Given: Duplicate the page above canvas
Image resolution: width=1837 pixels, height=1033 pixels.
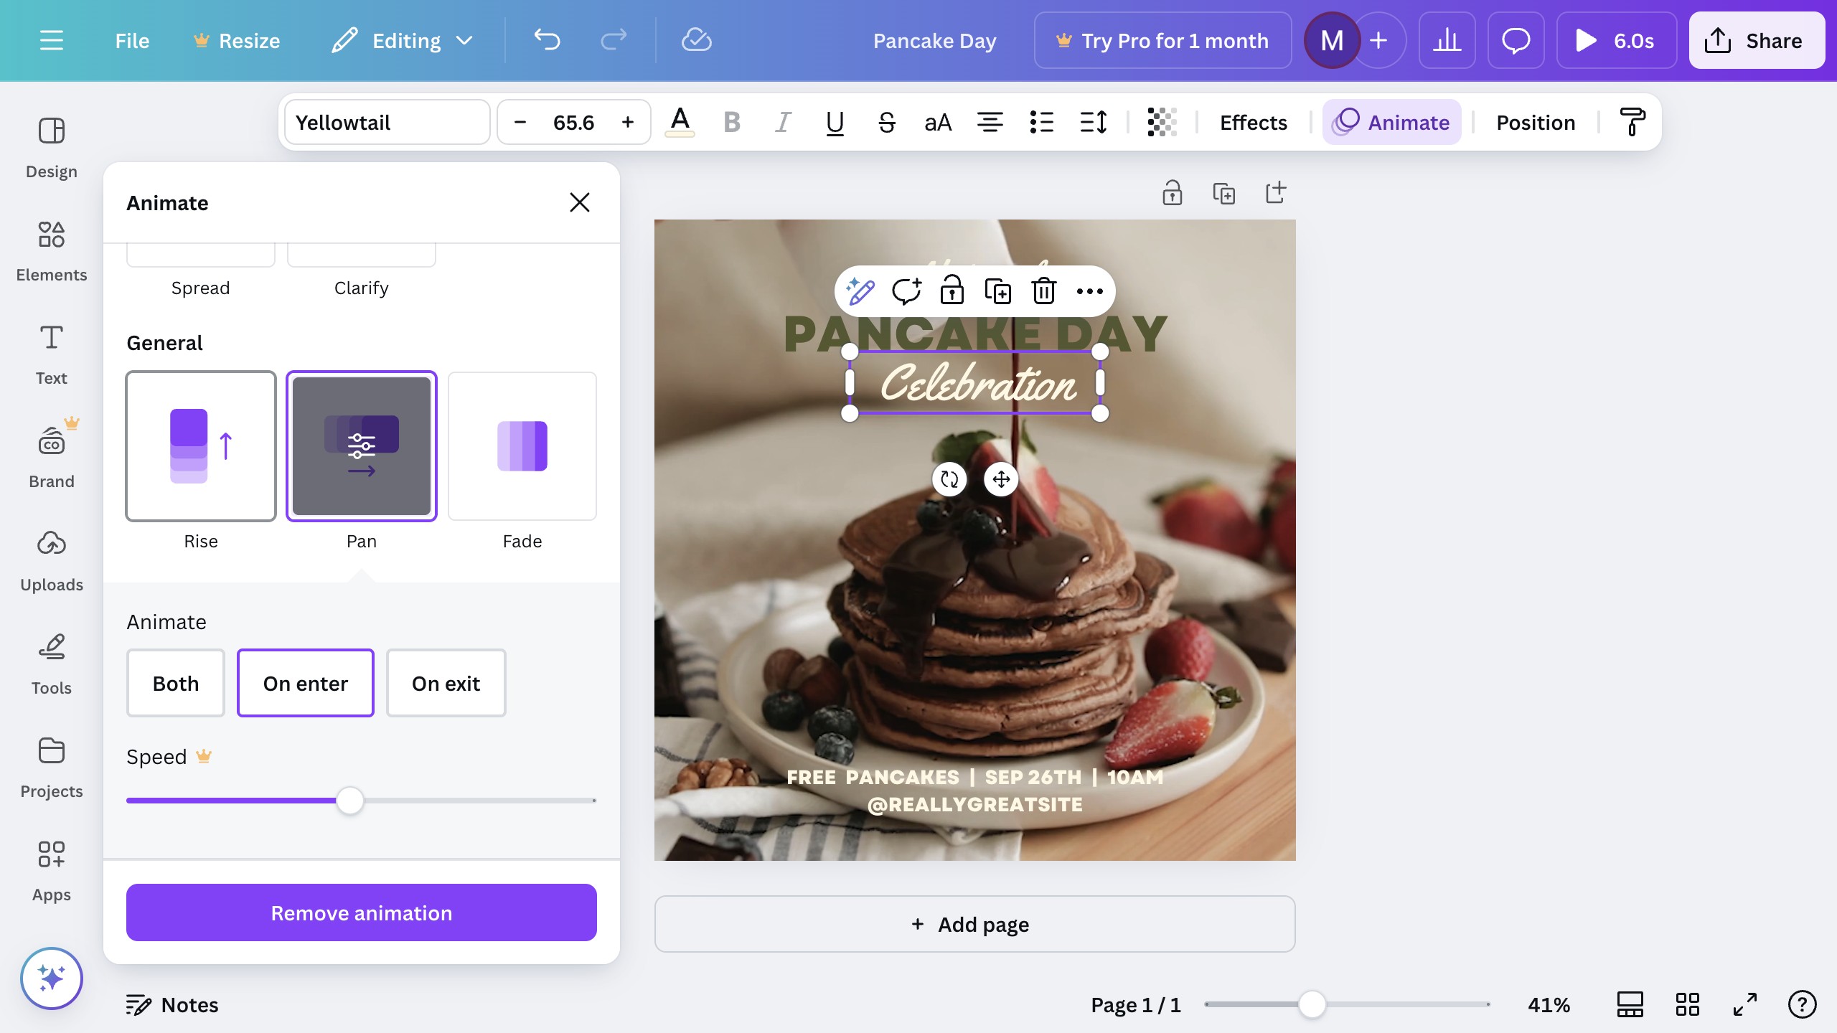Looking at the screenshot, I should point(1223,193).
